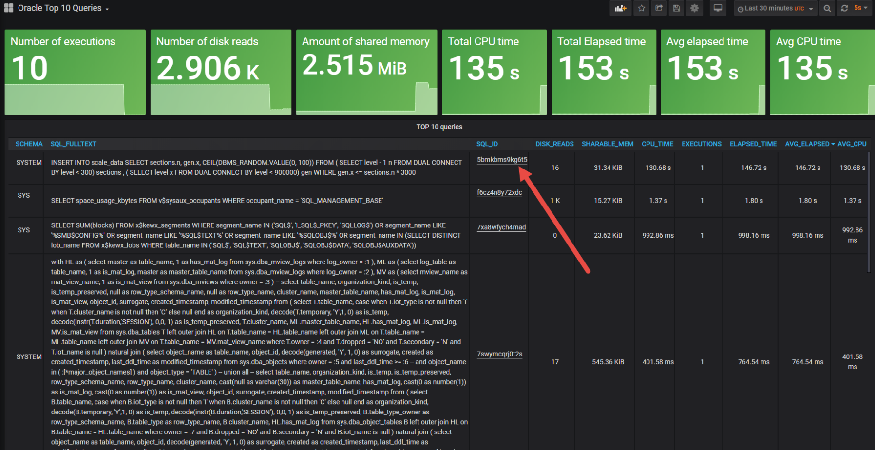The image size is (875, 450).
Task: Click the 130.68 s CPU_TIME cell
Action: 658,168
